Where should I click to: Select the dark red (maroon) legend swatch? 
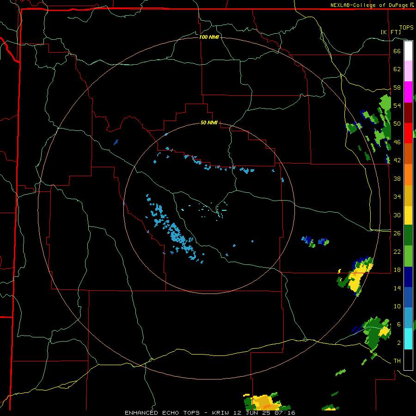tap(408, 113)
